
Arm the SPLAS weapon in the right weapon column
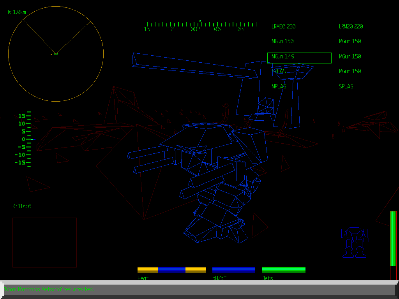point(346,86)
